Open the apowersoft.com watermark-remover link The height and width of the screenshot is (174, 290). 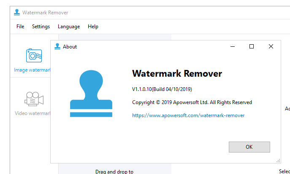click(188, 115)
